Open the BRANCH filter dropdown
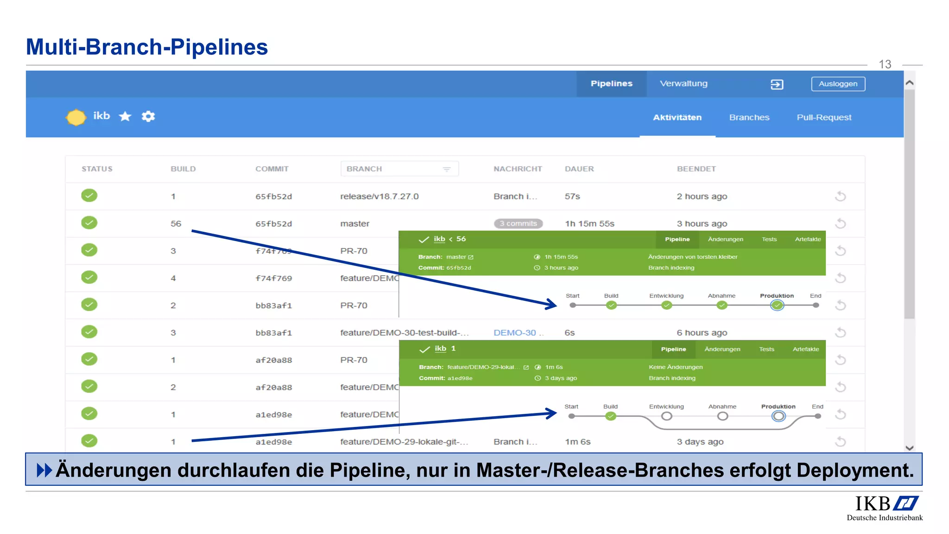949x534 pixels. (399, 169)
